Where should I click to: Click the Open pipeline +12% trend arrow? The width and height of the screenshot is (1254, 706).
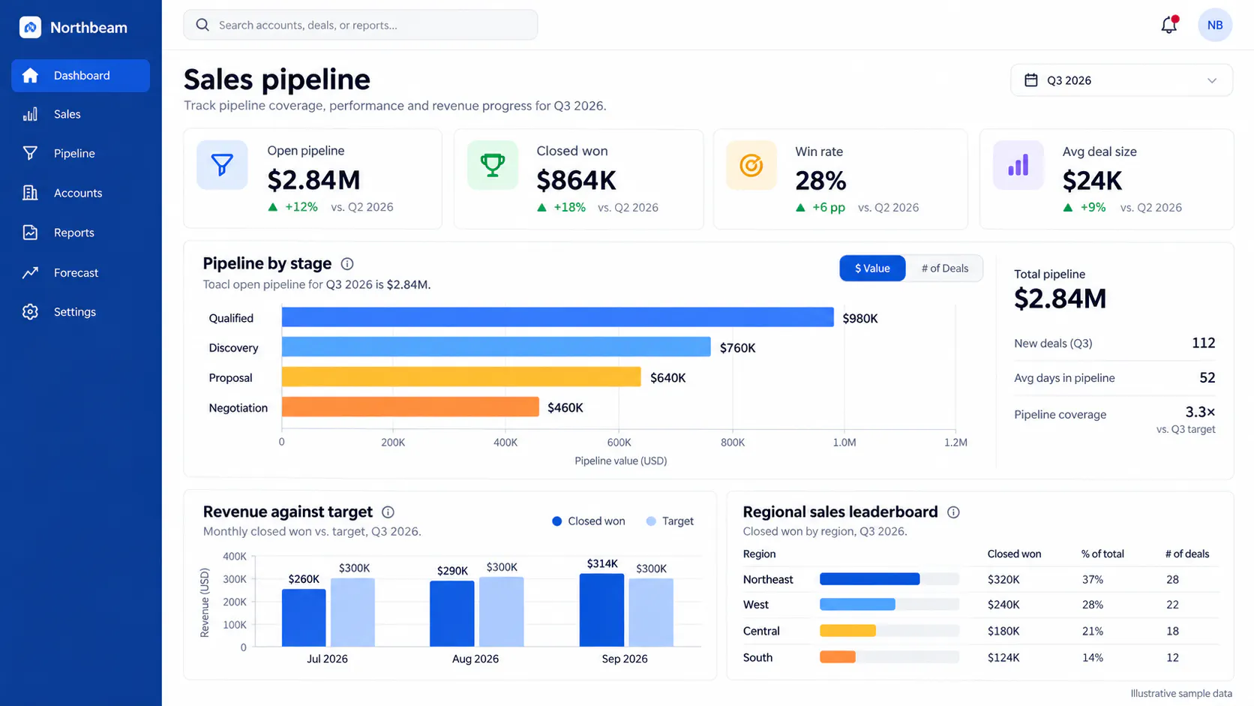click(273, 207)
